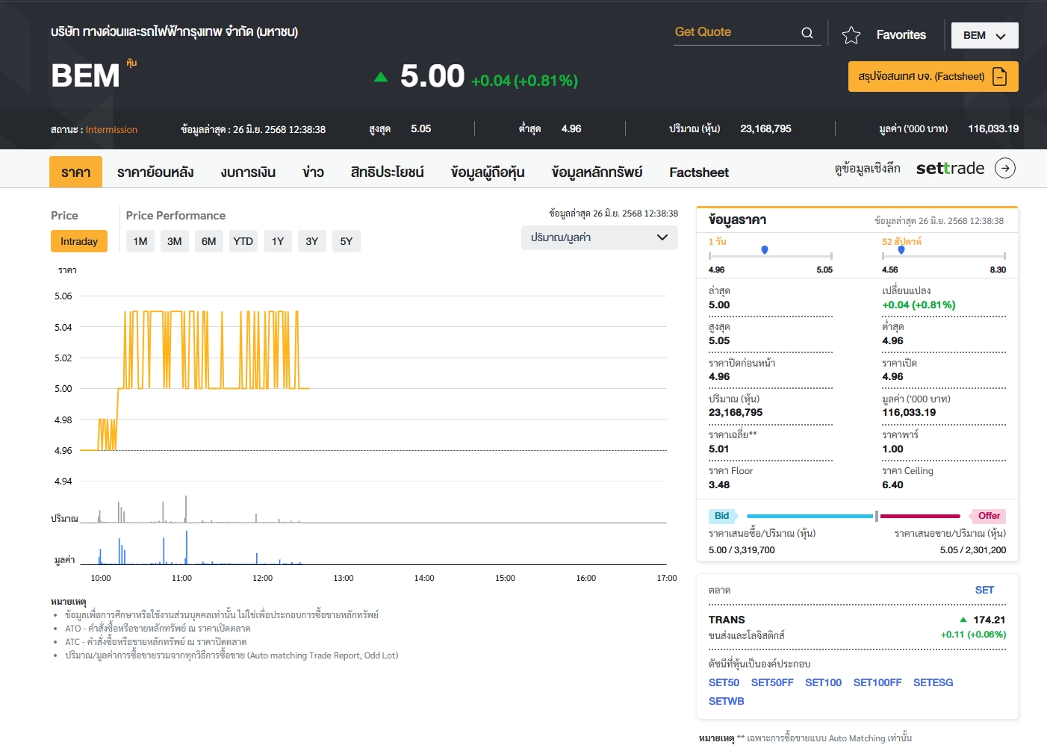The image size is (1047, 754).
Task: Click the TRANS sector name
Action: 727,620
